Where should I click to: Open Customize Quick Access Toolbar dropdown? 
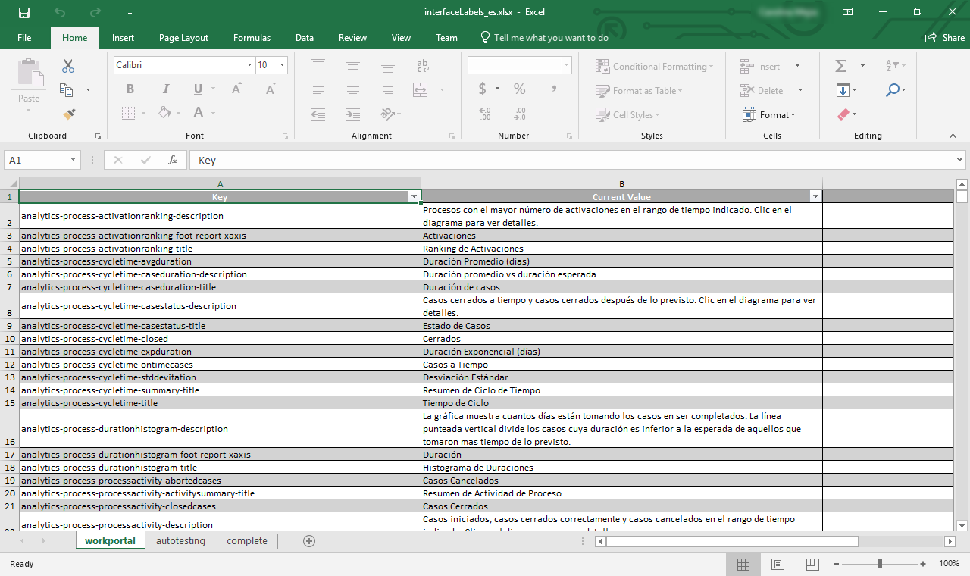[130, 13]
